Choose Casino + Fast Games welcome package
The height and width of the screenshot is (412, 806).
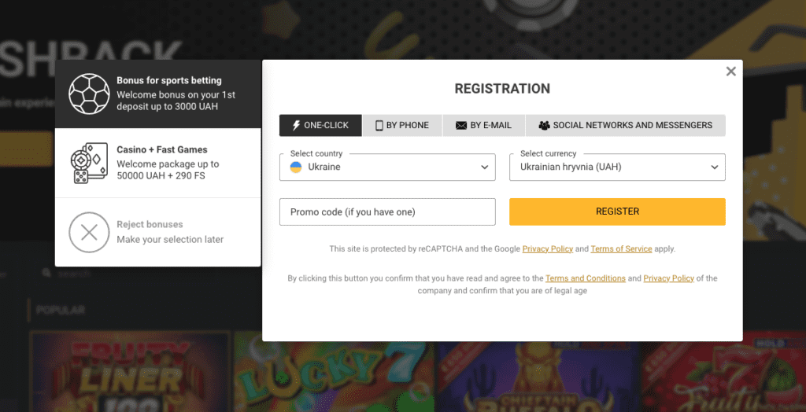[x=157, y=163]
